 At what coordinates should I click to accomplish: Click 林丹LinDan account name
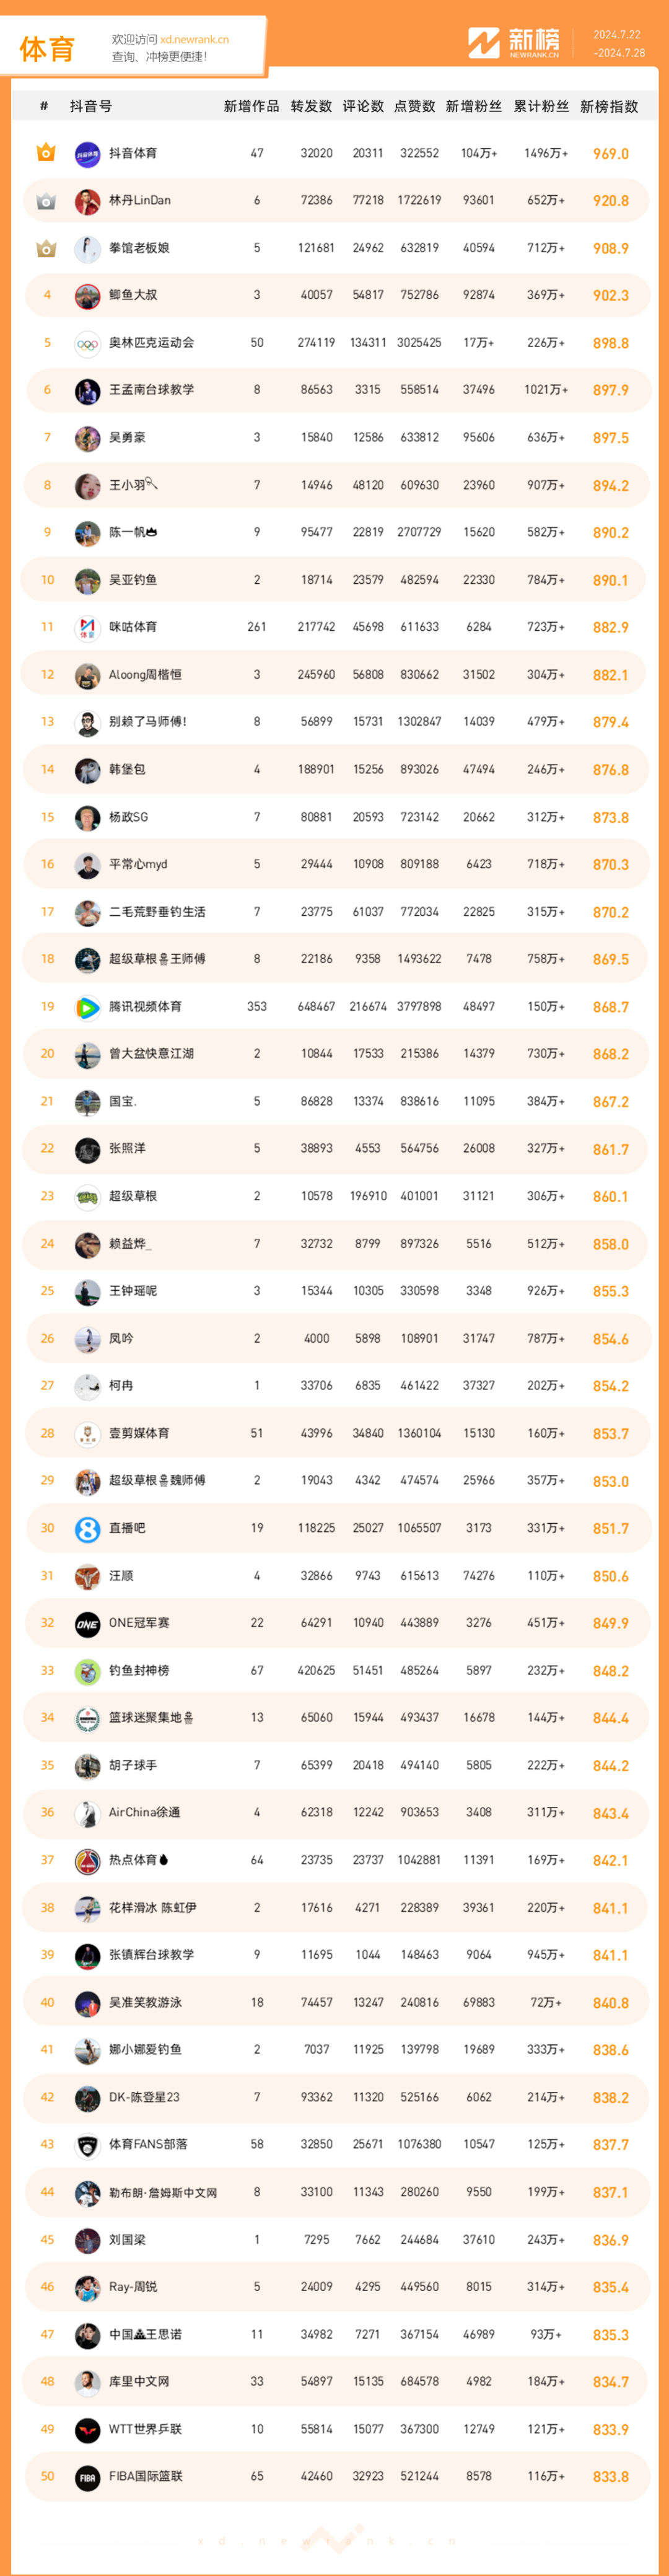139,201
